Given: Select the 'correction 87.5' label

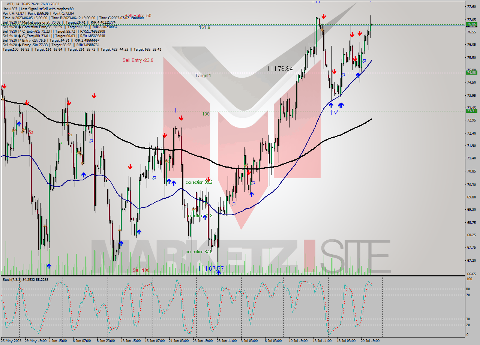Looking at the screenshot, I should (x=199, y=252).
